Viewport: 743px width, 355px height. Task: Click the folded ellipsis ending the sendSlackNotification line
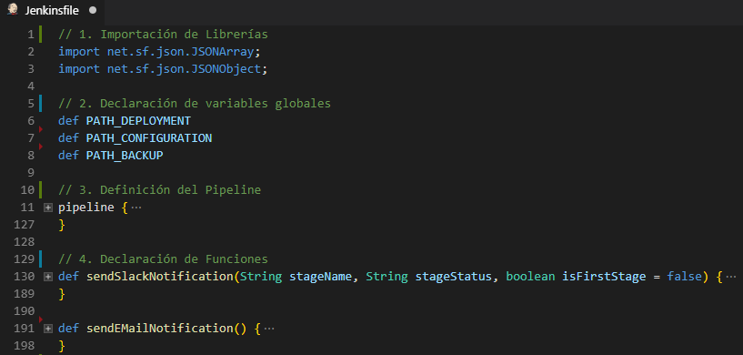click(731, 277)
